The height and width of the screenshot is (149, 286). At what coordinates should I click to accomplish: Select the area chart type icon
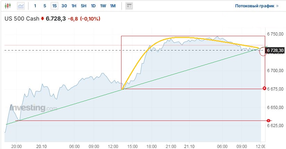tap(21, 6)
